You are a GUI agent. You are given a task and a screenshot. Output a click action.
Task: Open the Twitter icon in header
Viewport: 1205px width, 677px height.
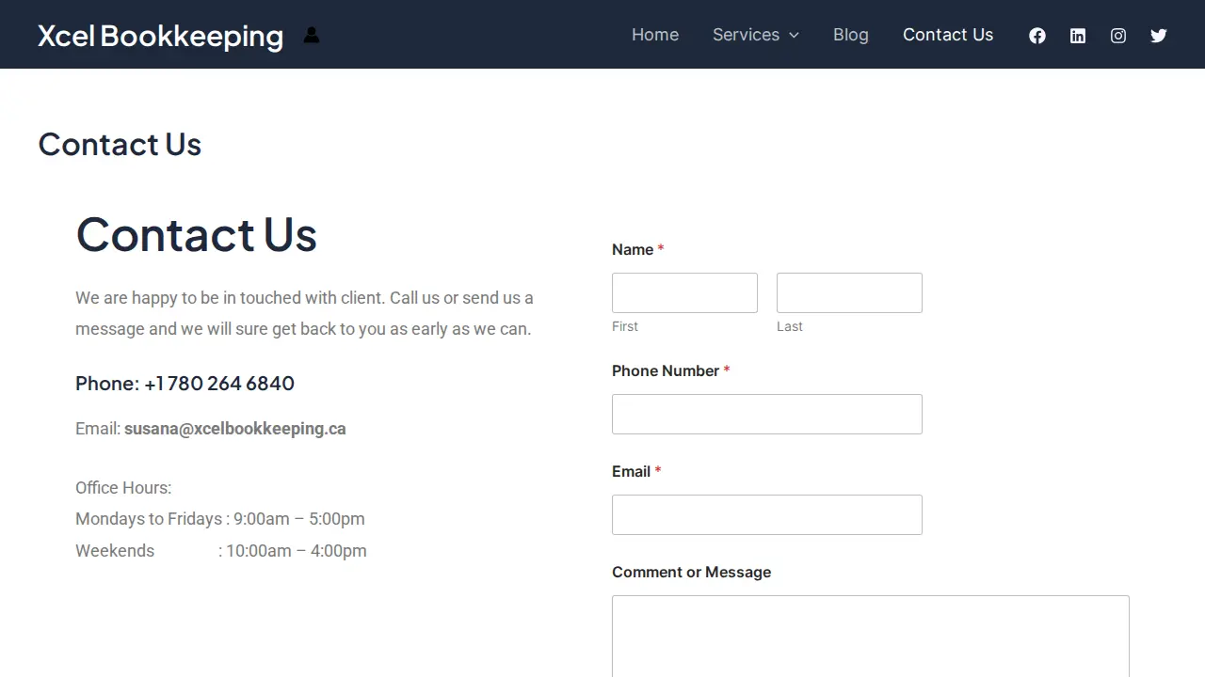(1159, 35)
